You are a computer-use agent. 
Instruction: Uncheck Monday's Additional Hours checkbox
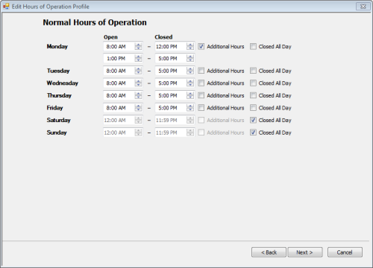(x=201, y=46)
